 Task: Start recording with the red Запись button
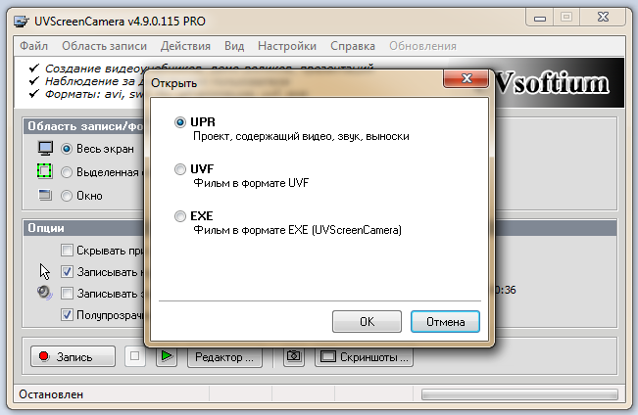click(73, 356)
